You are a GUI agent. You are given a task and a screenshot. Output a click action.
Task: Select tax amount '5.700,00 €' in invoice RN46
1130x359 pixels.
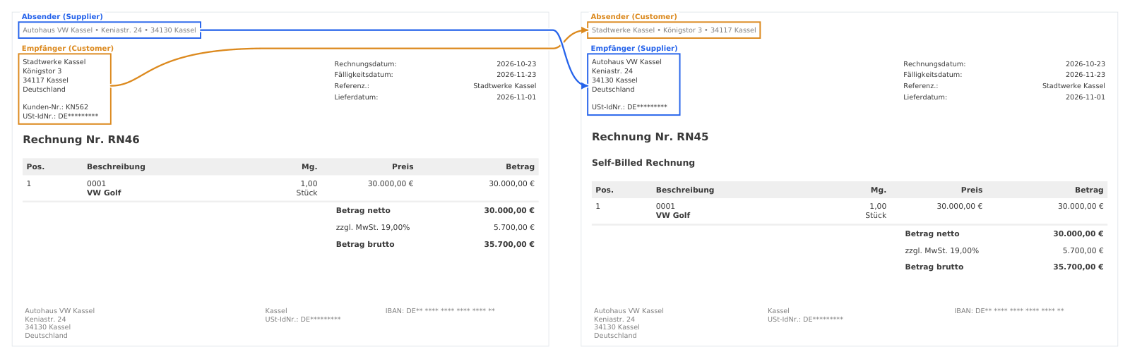[514, 228]
